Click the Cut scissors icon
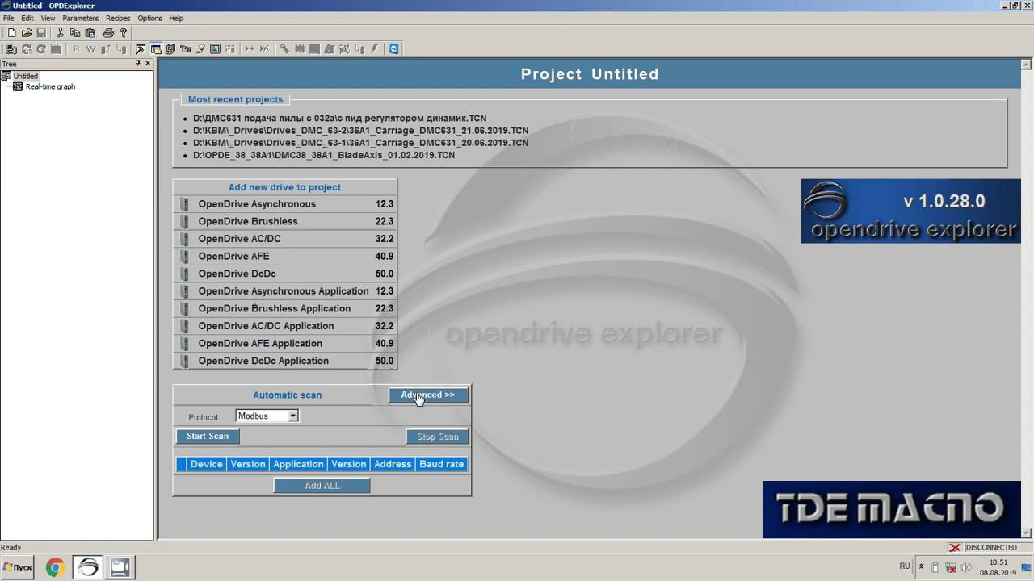Viewport: 1034px width, 581px height. click(x=60, y=33)
